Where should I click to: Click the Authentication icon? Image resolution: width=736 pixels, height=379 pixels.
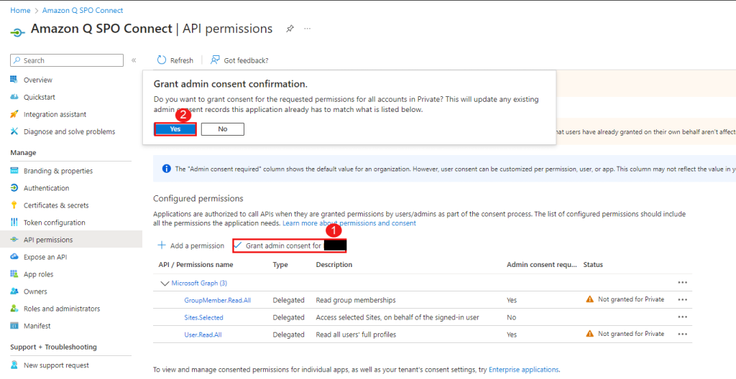point(14,188)
